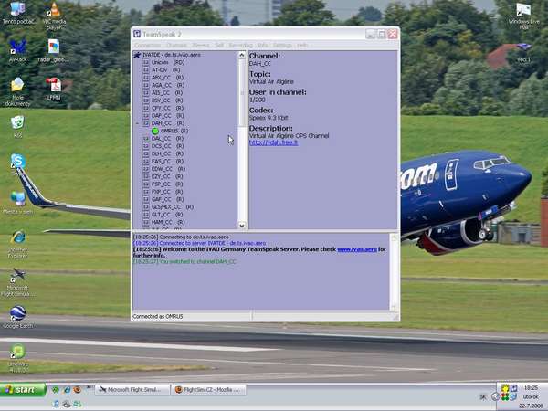
Task: Click the DAF_CC channel icon
Action: (x=146, y=116)
